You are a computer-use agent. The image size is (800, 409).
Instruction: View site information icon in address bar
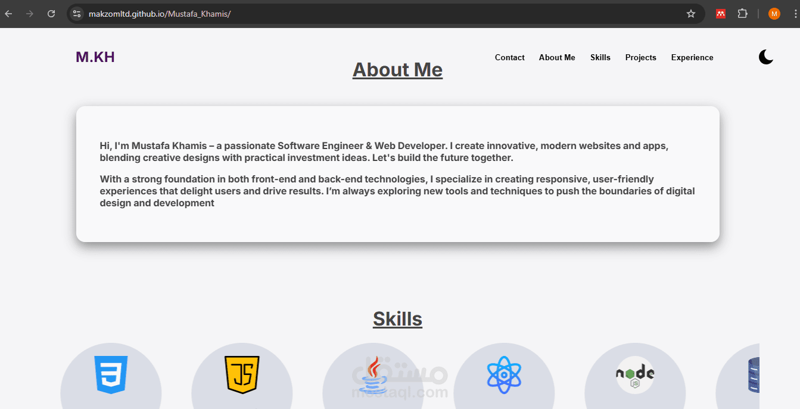[x=76, y=14]
